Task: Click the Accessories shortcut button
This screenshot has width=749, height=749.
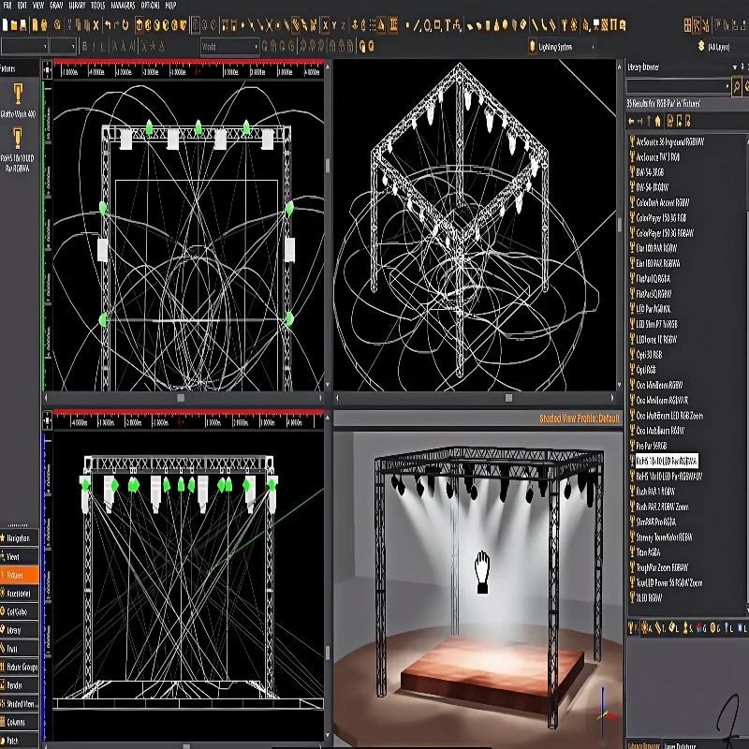Action: click(19, 594)
